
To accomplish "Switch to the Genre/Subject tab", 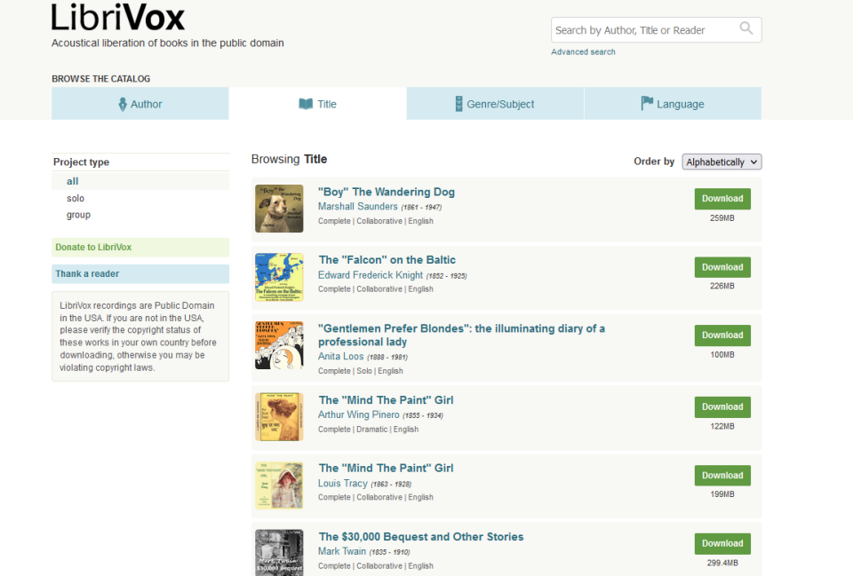I will (x=495, y=104).
